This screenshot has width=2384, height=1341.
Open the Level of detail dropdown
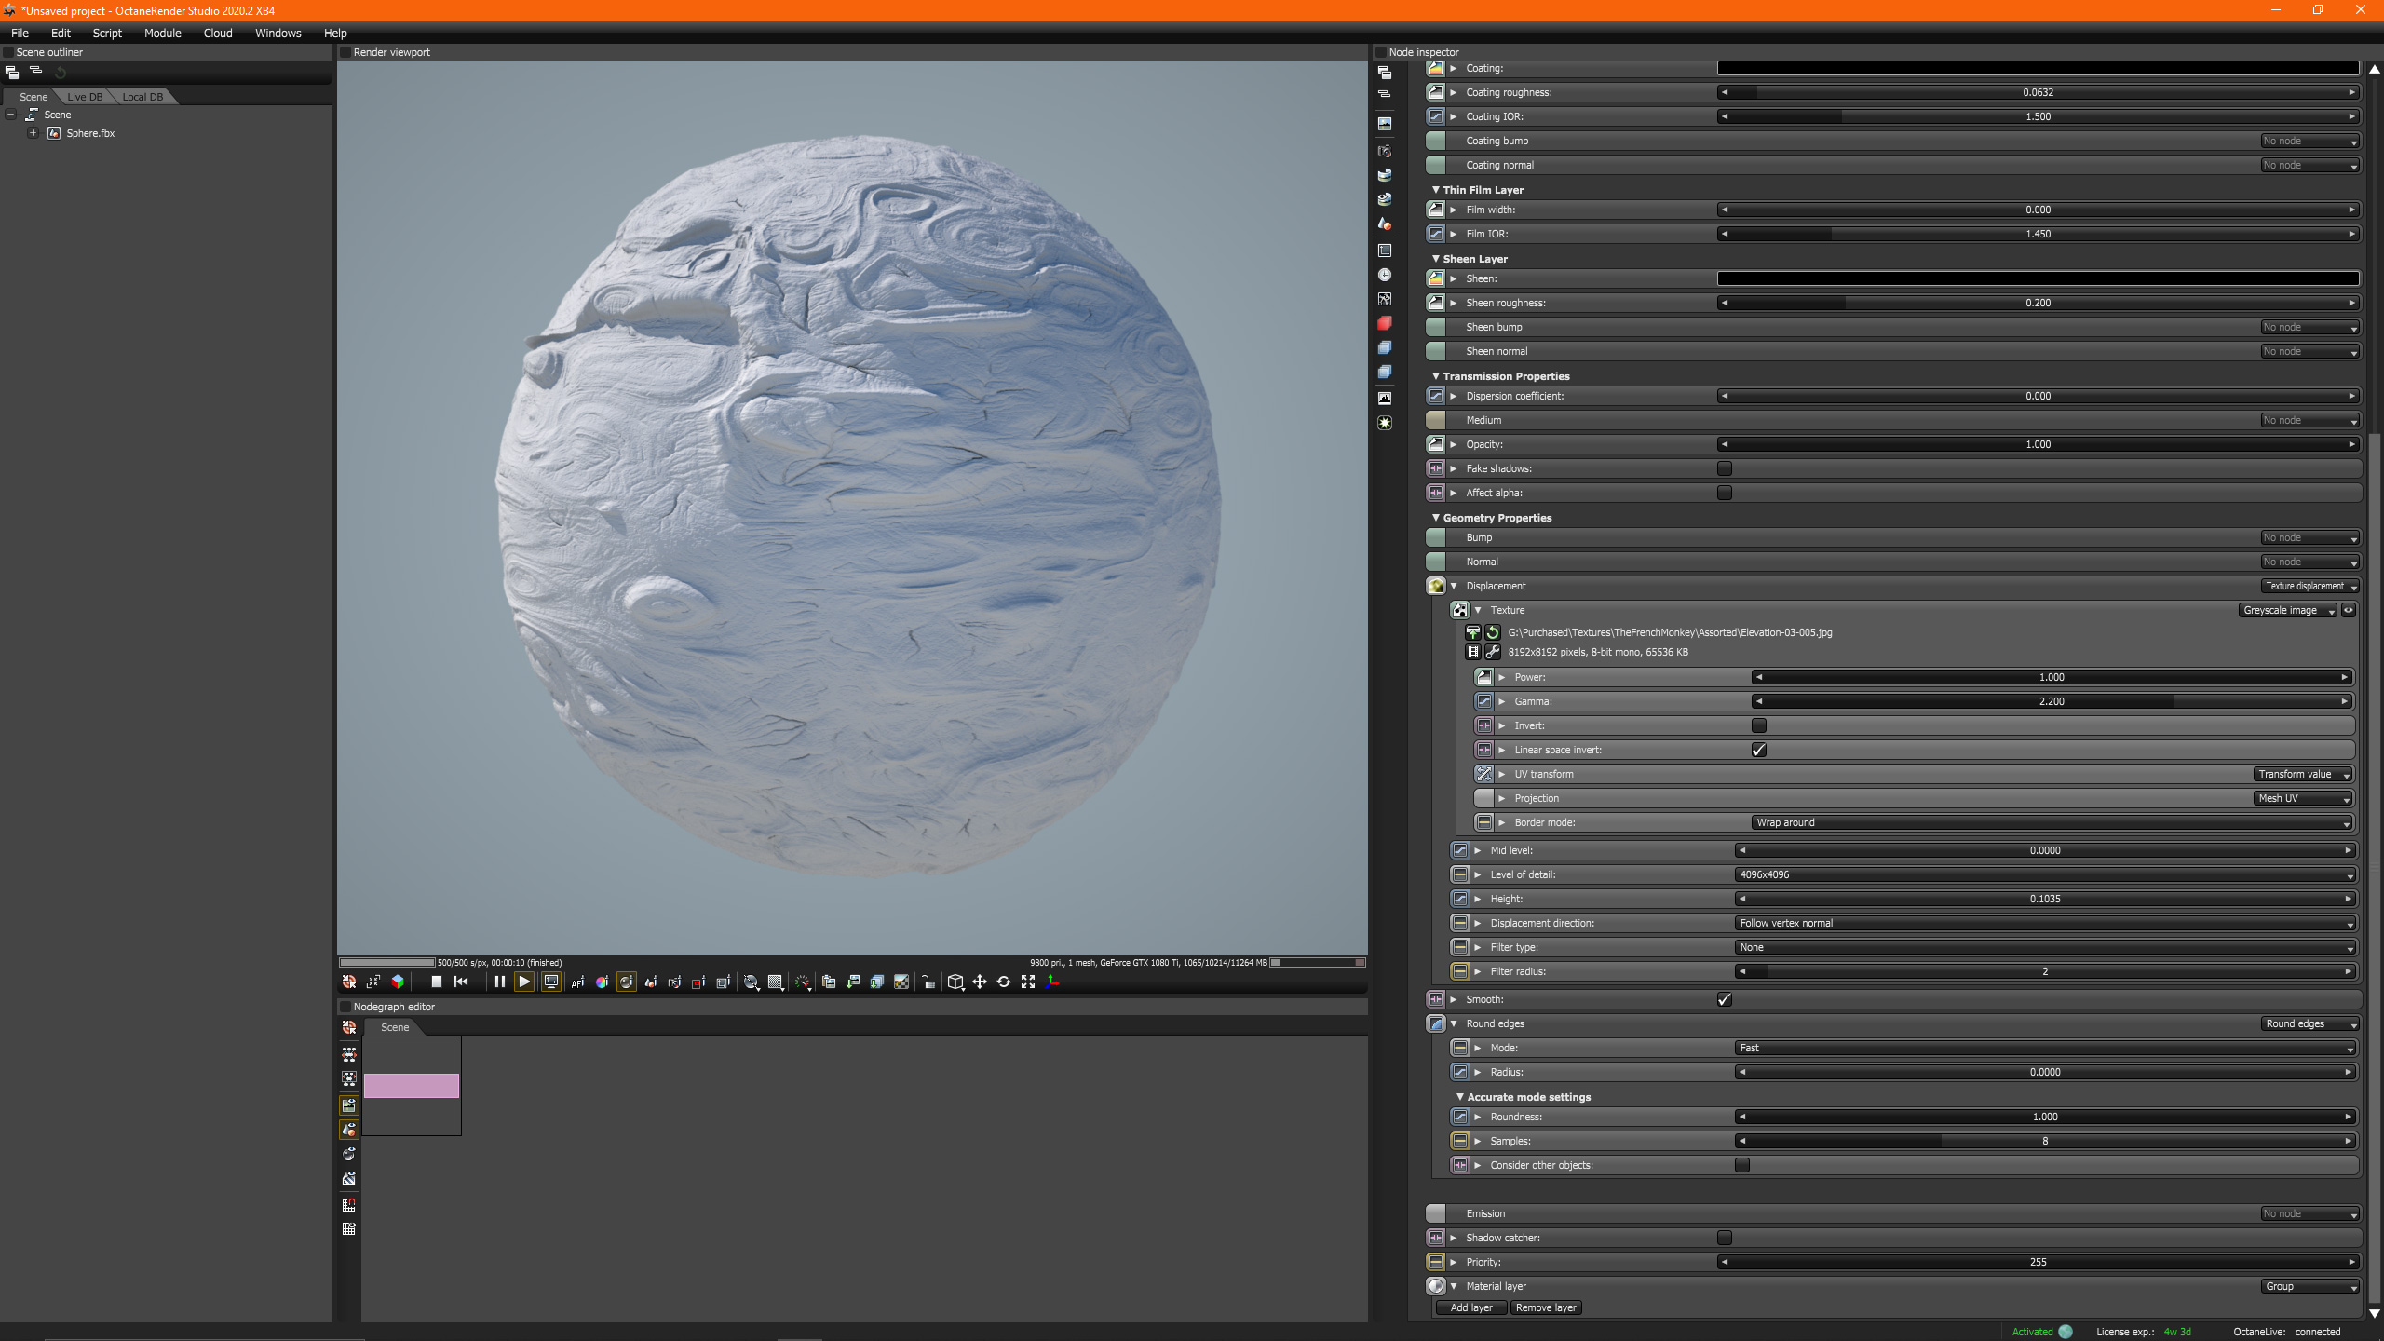click(x=2044, y=874)
